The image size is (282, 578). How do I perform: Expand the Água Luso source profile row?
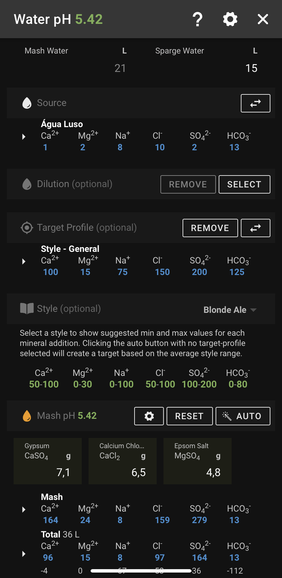[24, 137]
